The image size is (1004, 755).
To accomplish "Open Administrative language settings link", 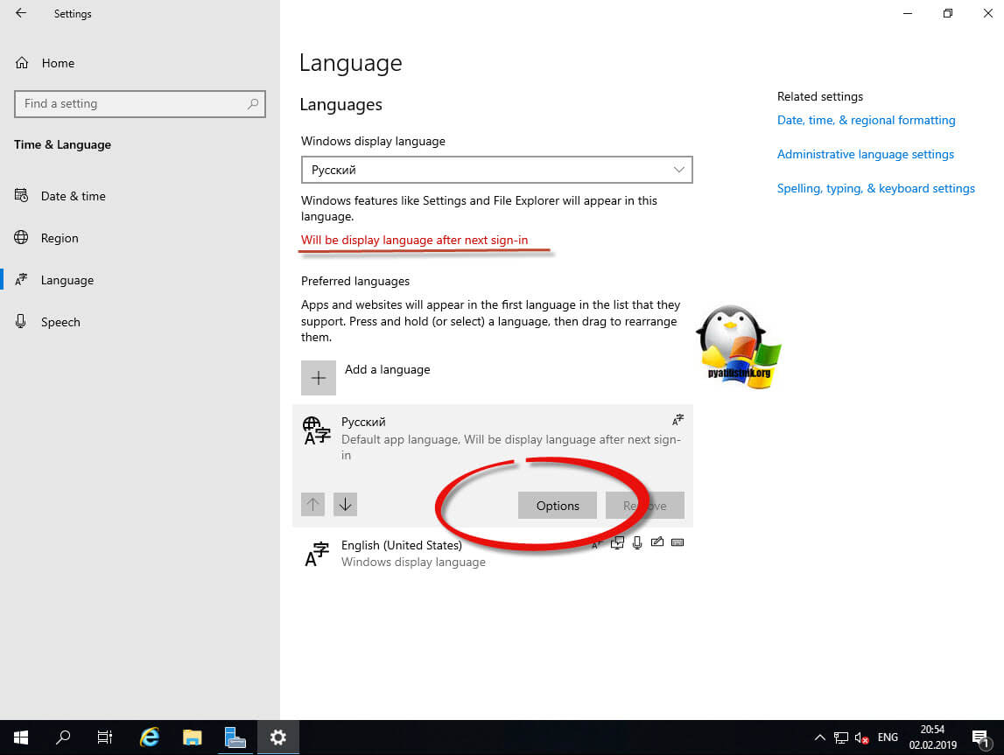I will (865, 154).
